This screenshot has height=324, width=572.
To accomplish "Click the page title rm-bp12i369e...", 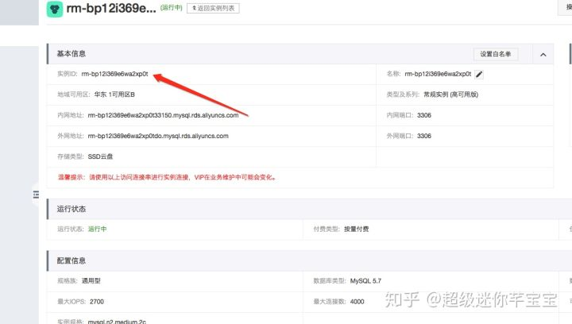I will click(111, 8).
